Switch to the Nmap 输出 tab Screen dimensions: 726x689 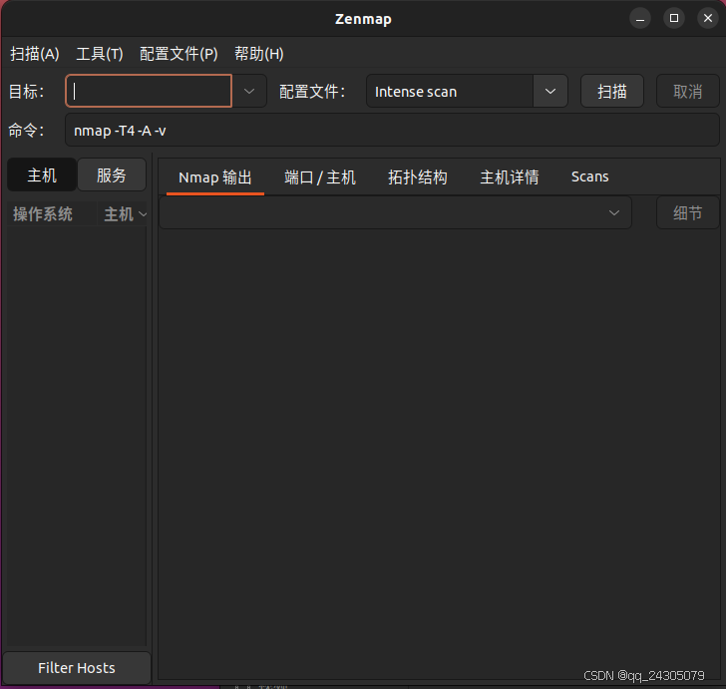[x=215, y=176]
